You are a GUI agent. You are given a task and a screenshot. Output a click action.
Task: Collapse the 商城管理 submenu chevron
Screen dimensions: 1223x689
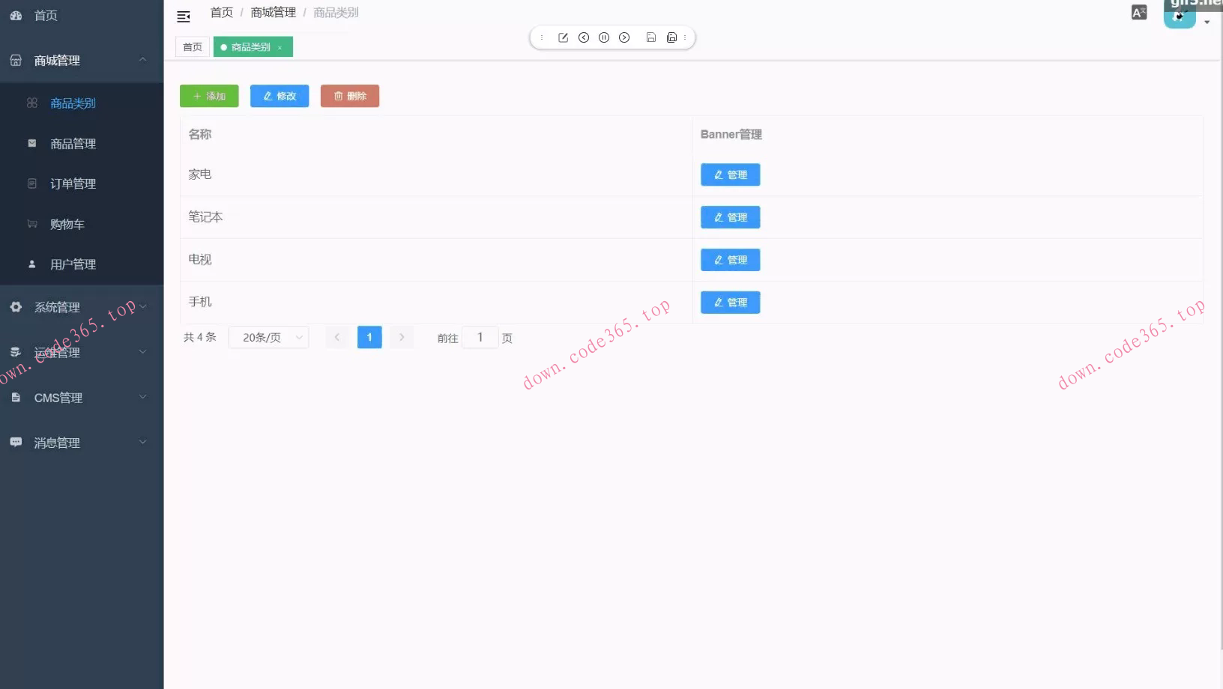142,59
